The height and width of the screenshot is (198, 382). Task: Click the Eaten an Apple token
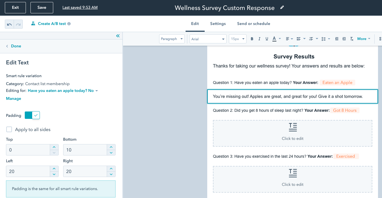tap(337, 83)
